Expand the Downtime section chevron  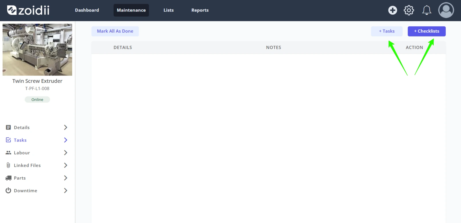(x=66, y=191)
